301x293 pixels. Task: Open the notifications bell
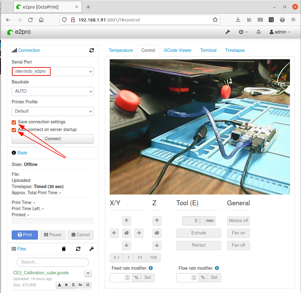click(258, 32)
